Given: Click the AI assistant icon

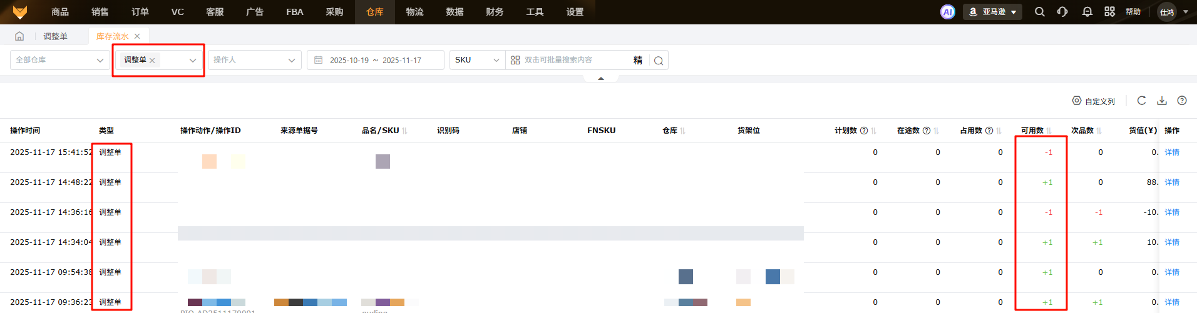Looking at the screenshot, I should point(947,12).
